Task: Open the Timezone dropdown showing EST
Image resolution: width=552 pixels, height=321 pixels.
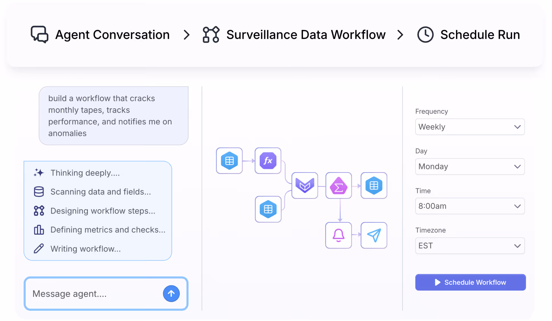Action: pos(470,246)
